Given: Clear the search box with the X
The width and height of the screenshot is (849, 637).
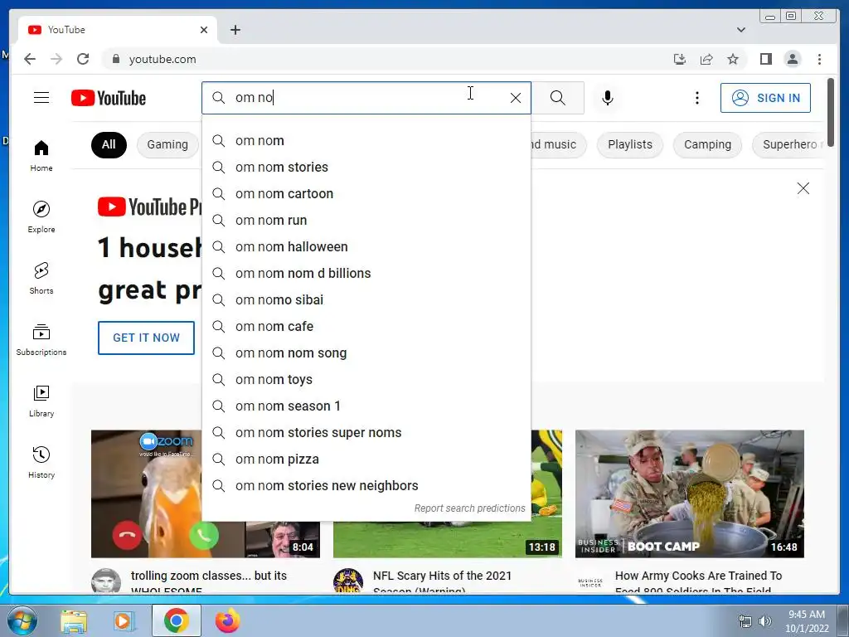Looking at the screenshot, I should [x=516, y=98].
